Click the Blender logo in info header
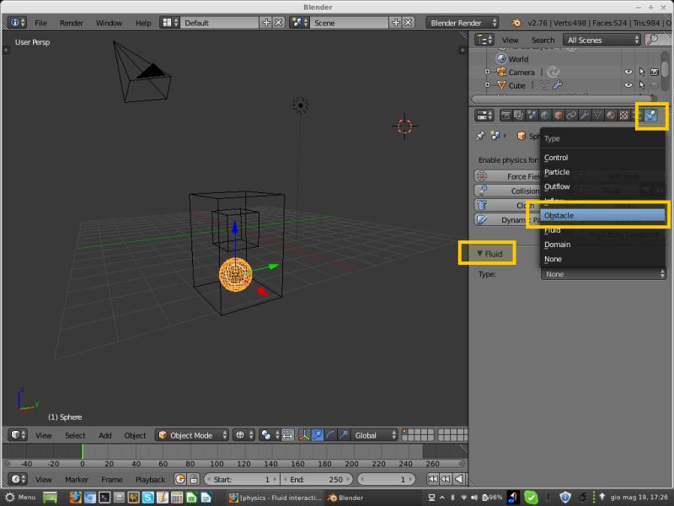The height and width of the screenshot is (506, 674). click(x=516, y=23)
